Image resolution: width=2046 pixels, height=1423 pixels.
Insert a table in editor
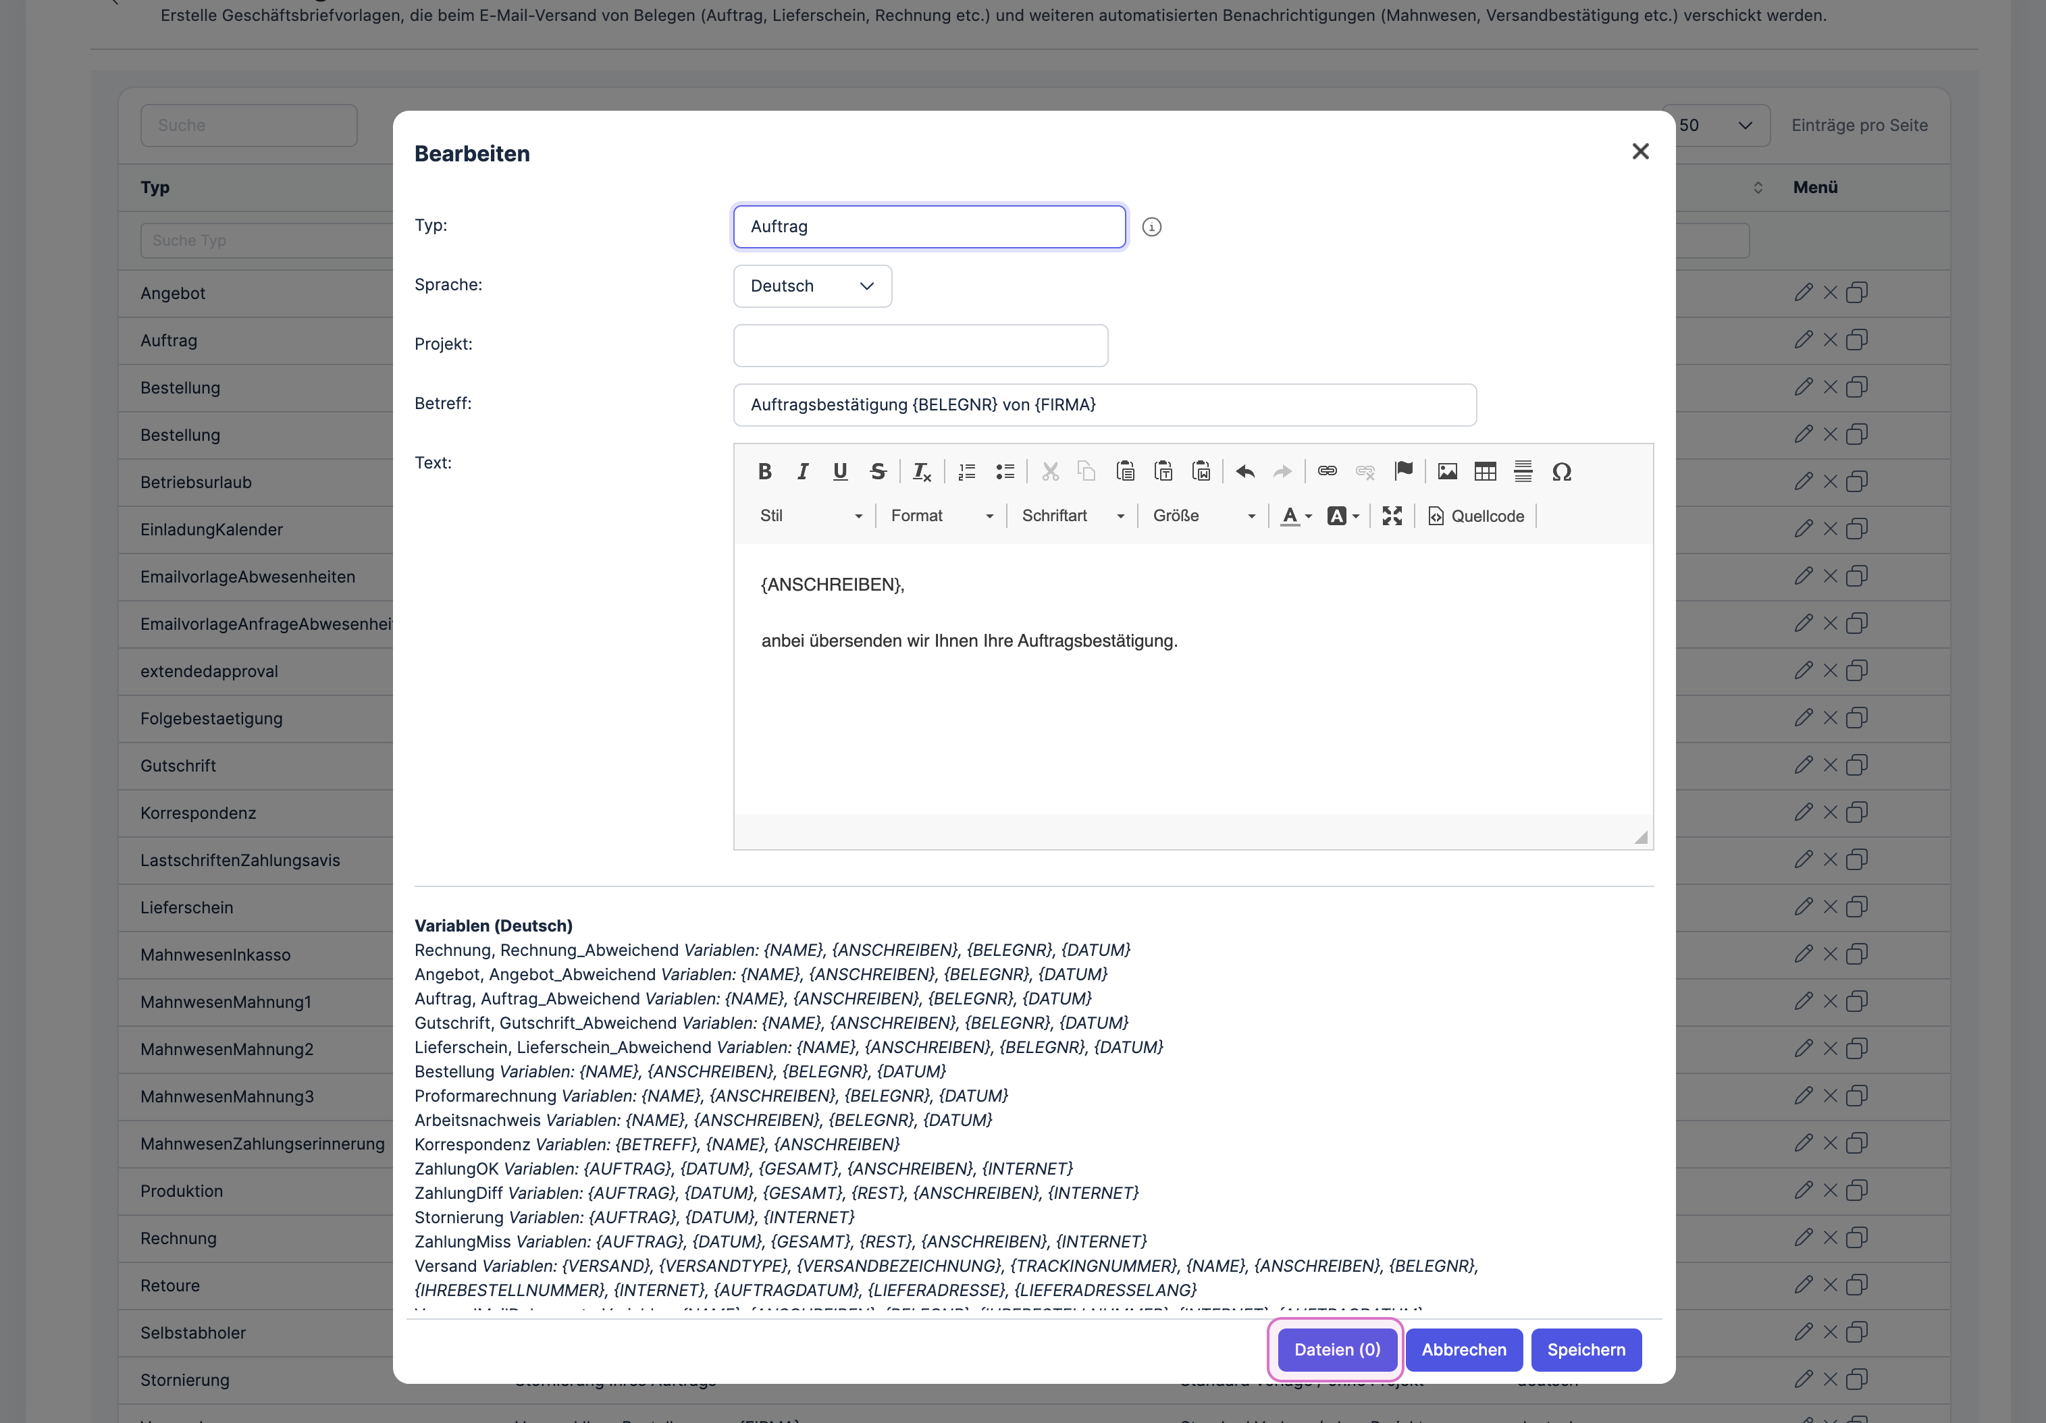tap(1485, 471)
